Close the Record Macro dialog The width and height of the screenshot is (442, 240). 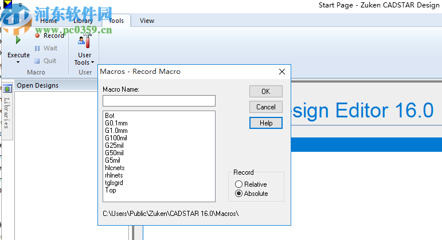[x=282, y=72]
